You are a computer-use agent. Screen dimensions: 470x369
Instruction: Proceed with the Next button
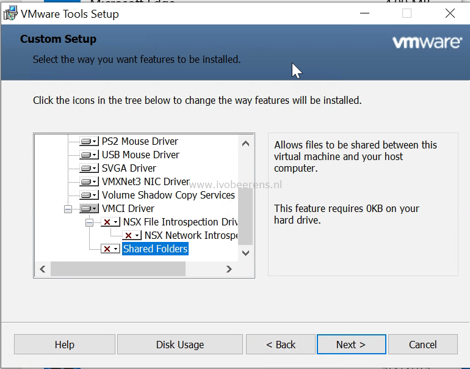[x=352, y=345]
